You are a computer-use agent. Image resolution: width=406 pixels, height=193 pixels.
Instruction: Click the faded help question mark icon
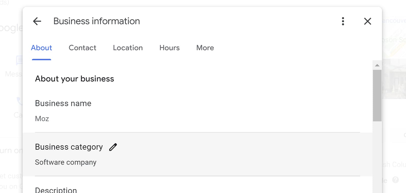pyautogui.click(x=395, y=180)
